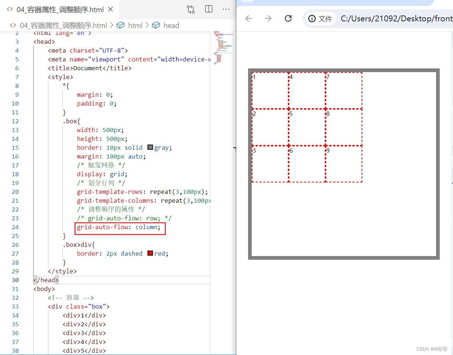453x355 pixels.
Task: Go back in the browser
Action: (x=248, y=18)
